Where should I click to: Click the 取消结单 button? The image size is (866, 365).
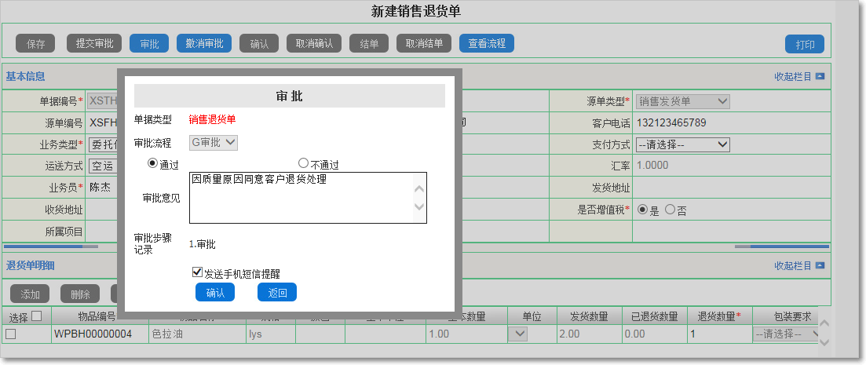[x=424, y=44]
